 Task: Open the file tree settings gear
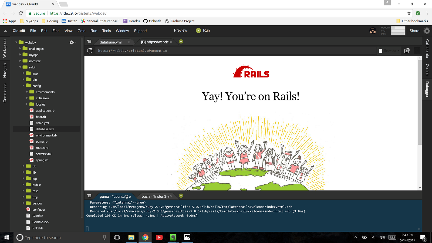coord(72,42)
